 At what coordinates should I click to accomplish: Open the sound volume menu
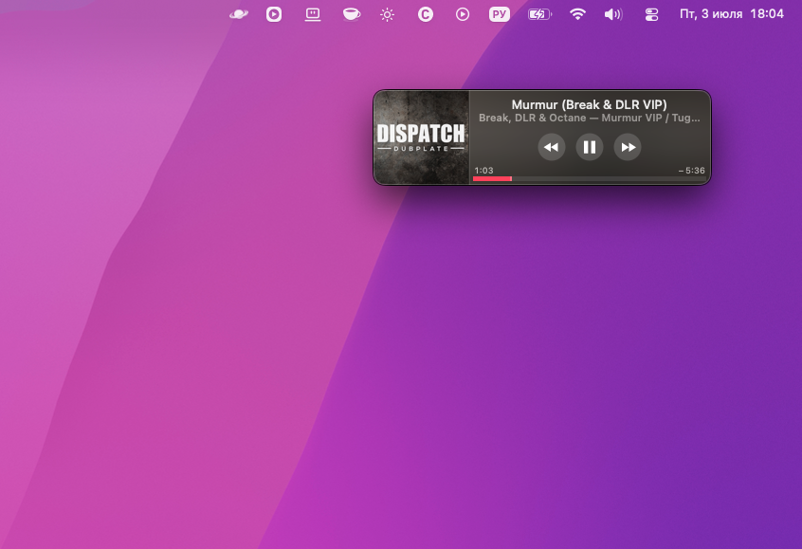[x=613, y=14]
